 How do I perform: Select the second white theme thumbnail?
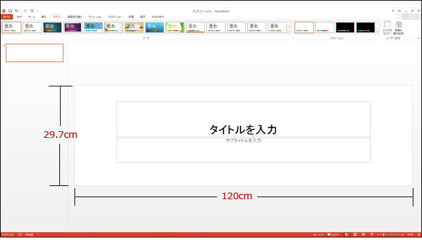point(32,28)
